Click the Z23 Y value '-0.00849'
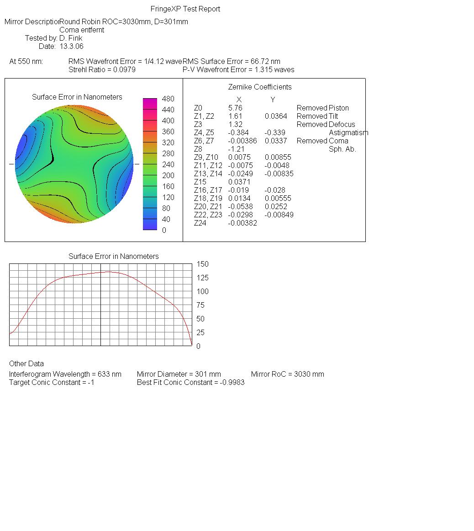 (x=279, y=215)
